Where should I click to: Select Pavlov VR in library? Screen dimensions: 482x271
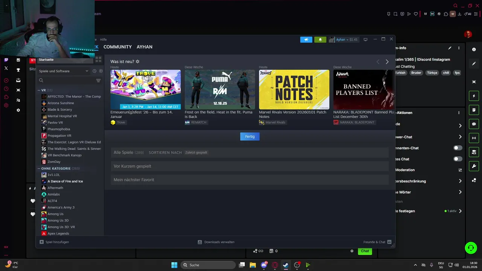[55, 123]
